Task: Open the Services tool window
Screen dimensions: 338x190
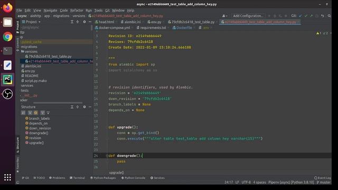Action: click(157, 178)
